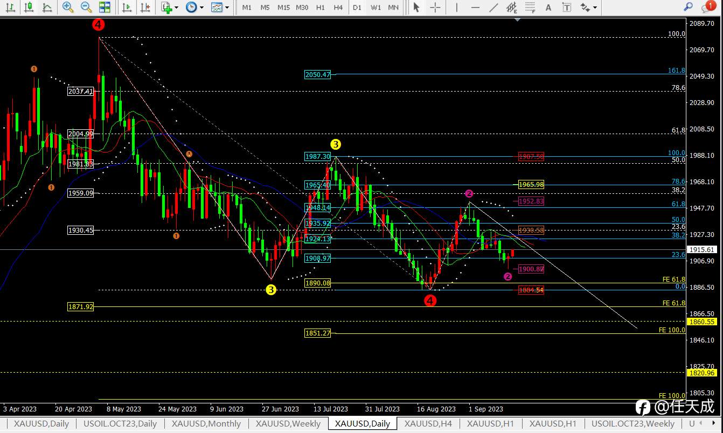Click the 1948.14 price label
This screenshot has width=723, height=433.
tap(318, 207)
